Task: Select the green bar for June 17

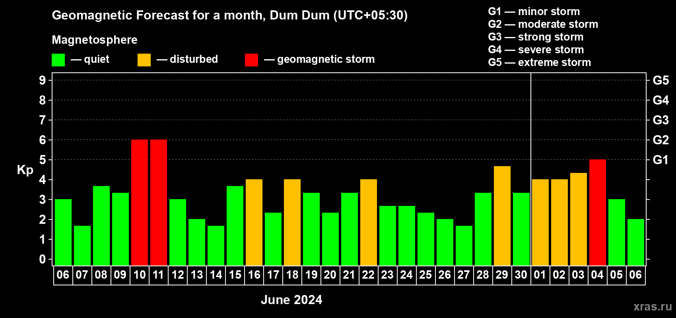Action: (x=273, y=239)
